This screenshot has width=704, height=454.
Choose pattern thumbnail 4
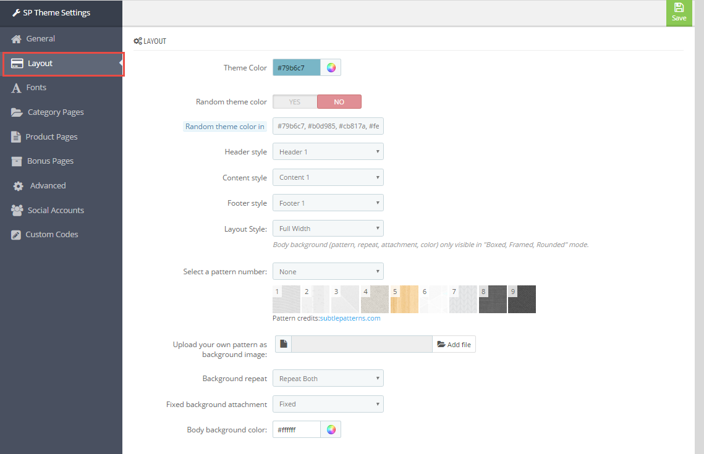point(375,299)
